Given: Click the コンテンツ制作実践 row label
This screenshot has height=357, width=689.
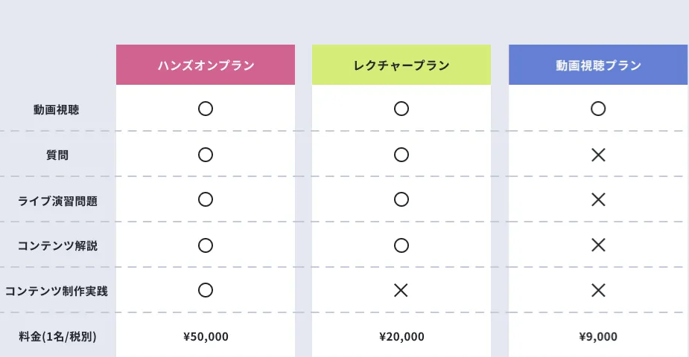Looking at the screenshot, I should (57, 291).
